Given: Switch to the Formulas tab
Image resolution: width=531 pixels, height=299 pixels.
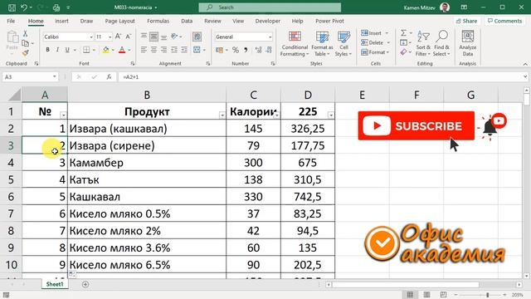Looking at the screenshot, I should click(x=158, y=21).
